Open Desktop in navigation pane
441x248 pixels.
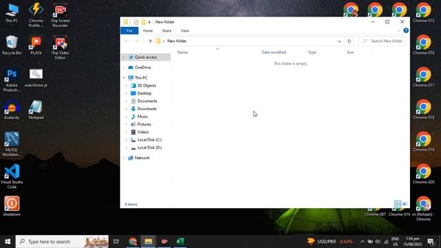click(x=144, y=94)
